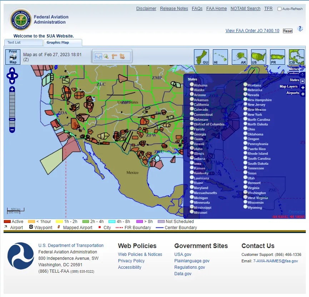
Task: Click the Reset button
Action: tap(288, 31)
